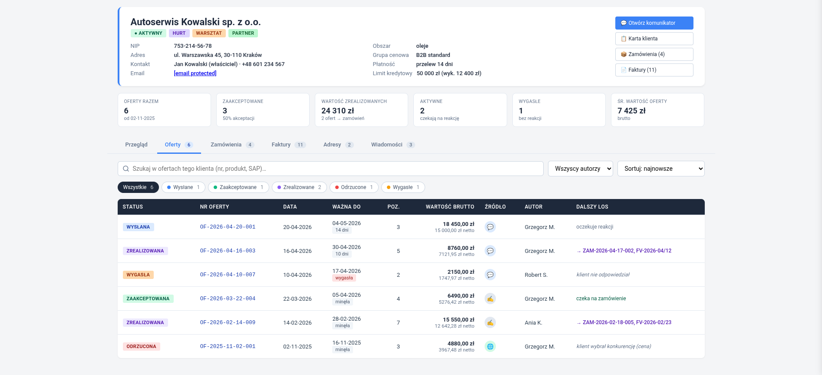This screenshot has height=375, width=822.
Task: Click the Zrealizowane purple dot filter
Action: point(299,187)
